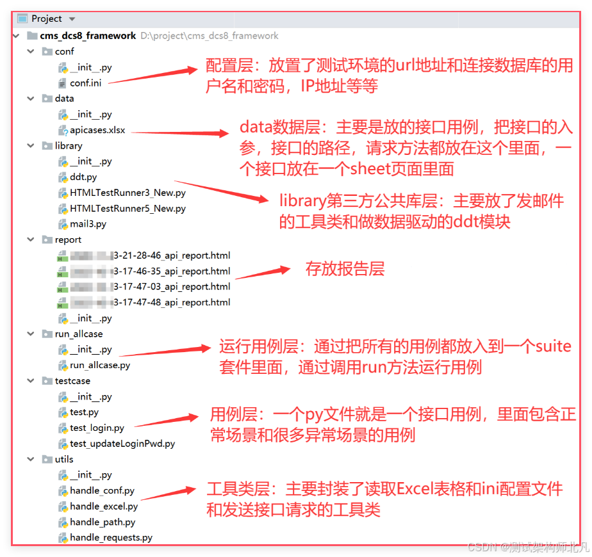Click the handle_conf.py file icon
The height and width of the screenshot is (557, 592).
[63, 491]
